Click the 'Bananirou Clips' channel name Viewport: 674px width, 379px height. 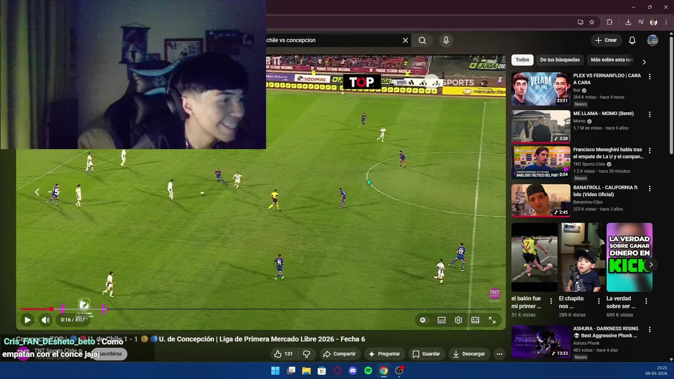(588, 202)
